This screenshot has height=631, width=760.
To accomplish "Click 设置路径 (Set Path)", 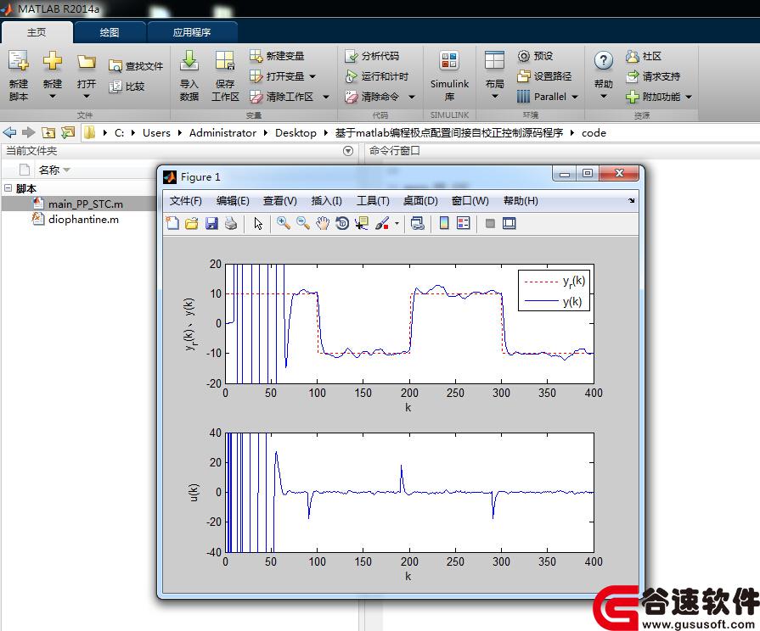I will (544, 76).
